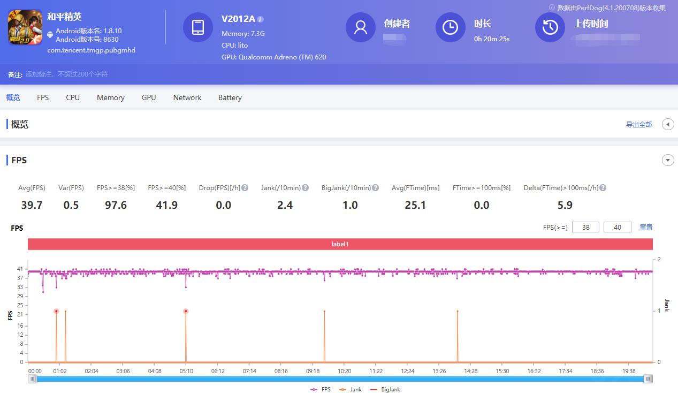Click the upload time history icon
Viewport: 678px width, 393px height.
click(550, 27)
